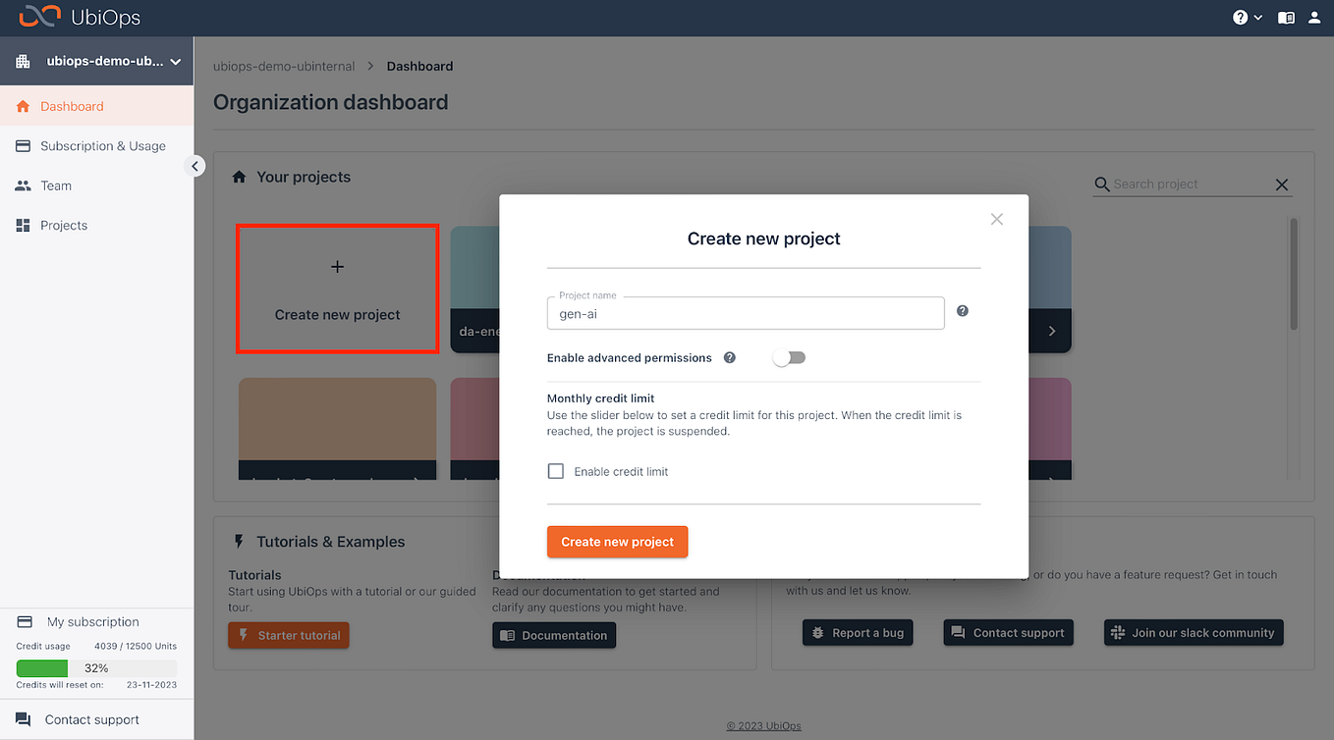Click the bug icon on Report a bug button
Viewport: 1334px width, 740px height.
click(818, 632)
